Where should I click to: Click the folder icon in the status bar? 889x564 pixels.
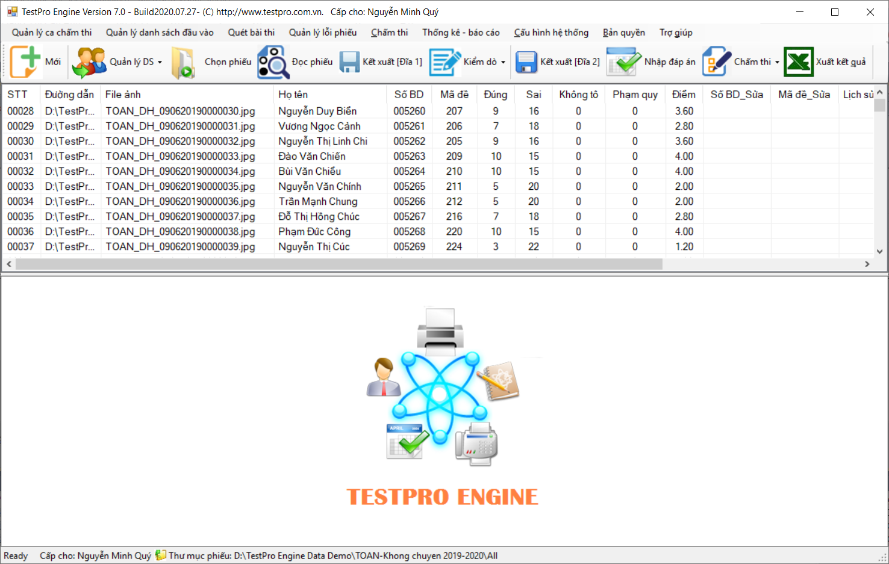(160, 555)
